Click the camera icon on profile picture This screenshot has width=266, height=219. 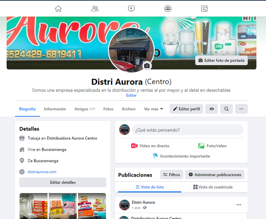147,66
